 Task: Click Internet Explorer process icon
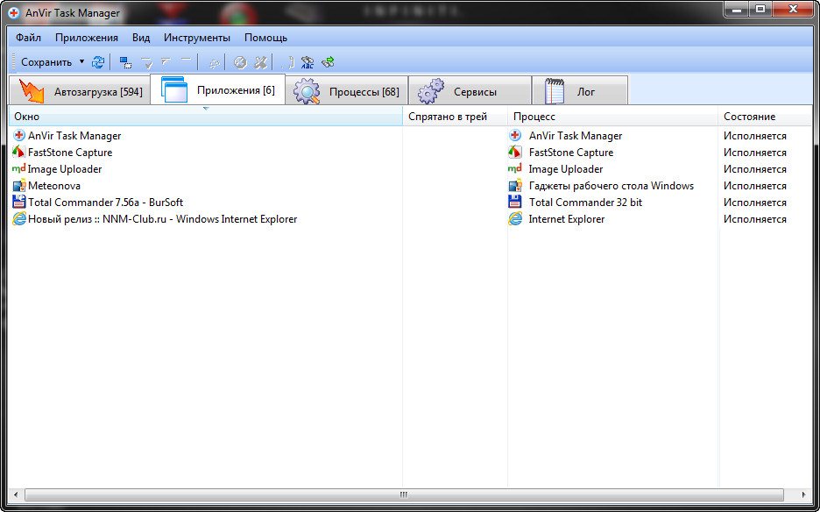(515, 219)
